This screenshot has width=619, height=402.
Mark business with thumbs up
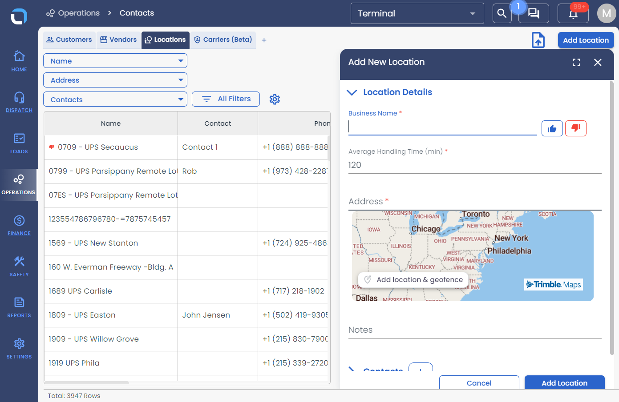pos(552,128)
